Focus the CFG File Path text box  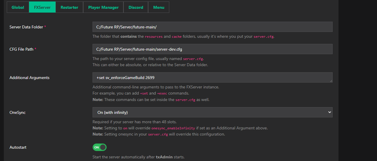pyautogui.click(x=212, y=49)
